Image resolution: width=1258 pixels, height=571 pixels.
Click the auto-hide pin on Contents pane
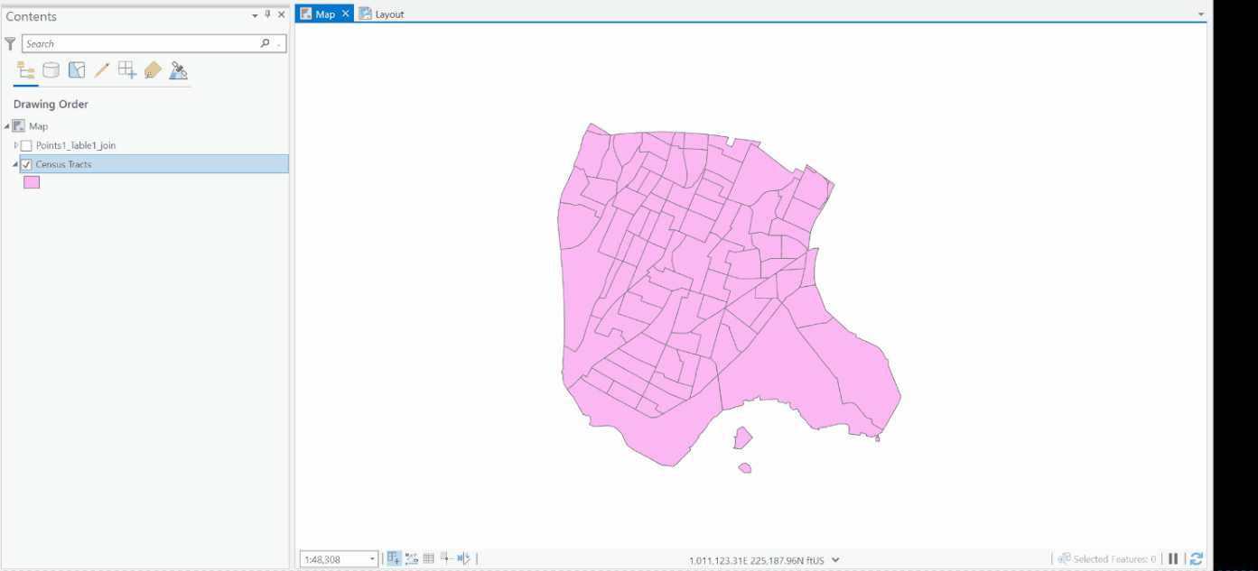point(266,14)
